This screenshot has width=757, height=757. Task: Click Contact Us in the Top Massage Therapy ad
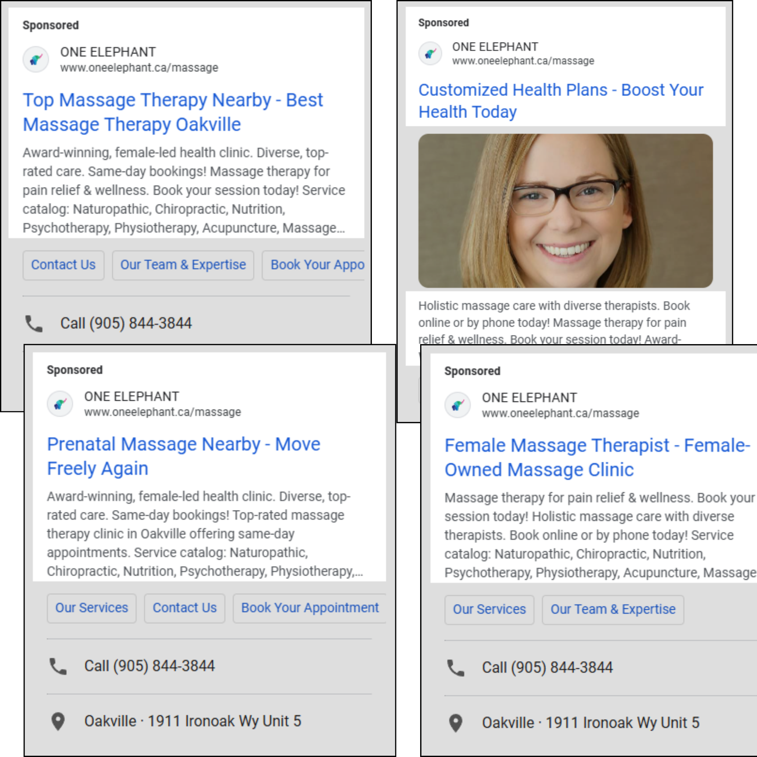[x=63, y=265]
